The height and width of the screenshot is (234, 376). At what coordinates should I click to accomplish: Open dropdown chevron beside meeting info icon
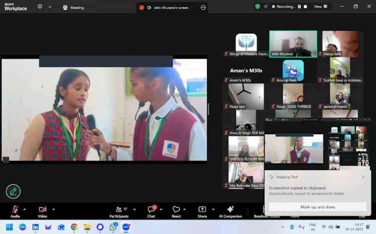pos(50,7)
